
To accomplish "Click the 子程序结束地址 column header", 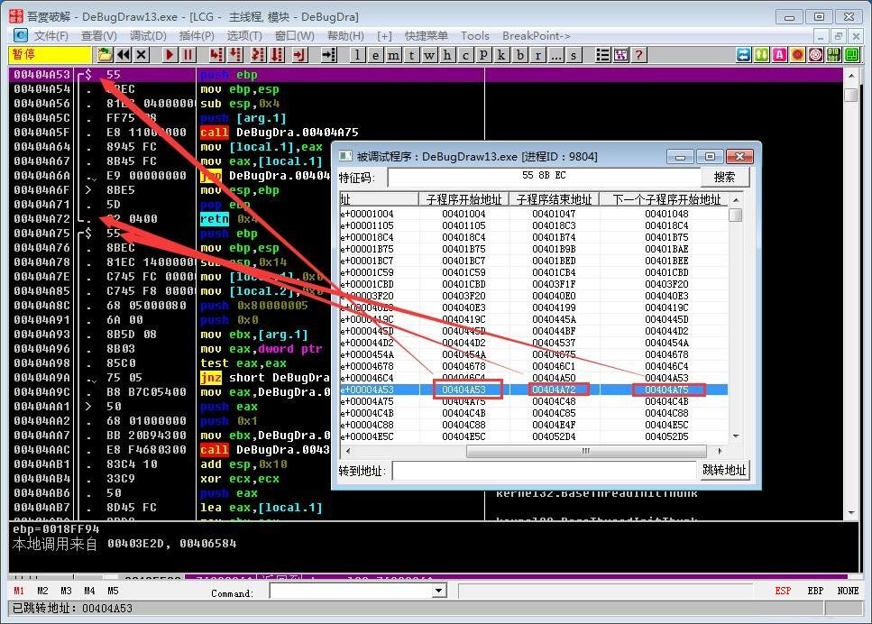I will click(x=555, y=199).
